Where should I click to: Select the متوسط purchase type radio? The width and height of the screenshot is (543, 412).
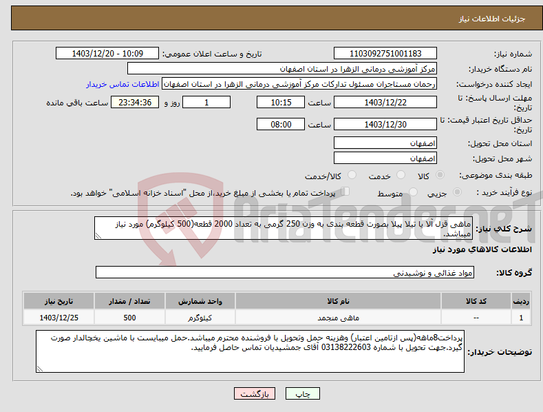[413, 192]
